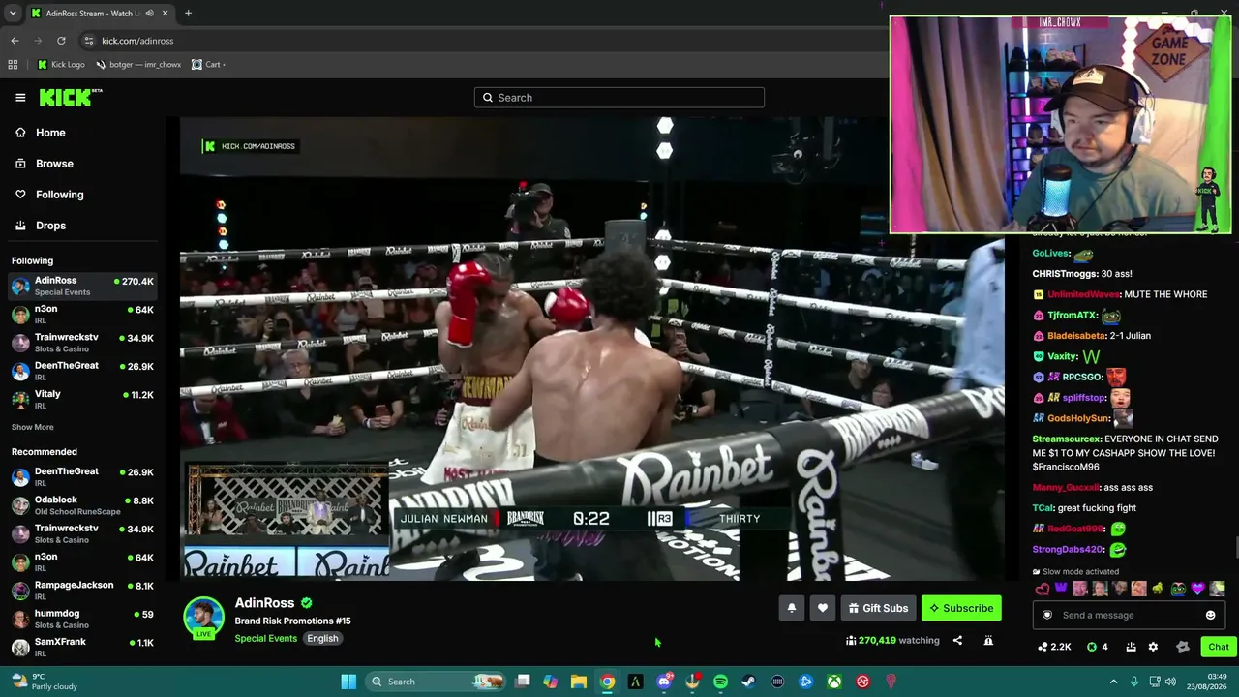This screenshot has height=697, width=1239.
Task: Open Vitaly channel in Following list
Action: (83, 399)
